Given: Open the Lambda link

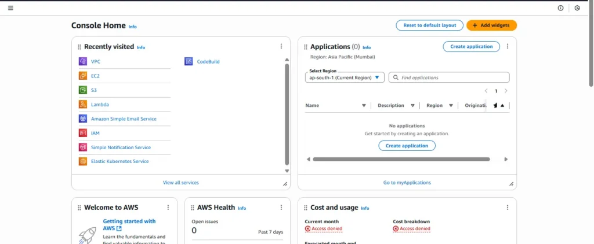Looking at the screenshot, I should click(x=100, y=105).
